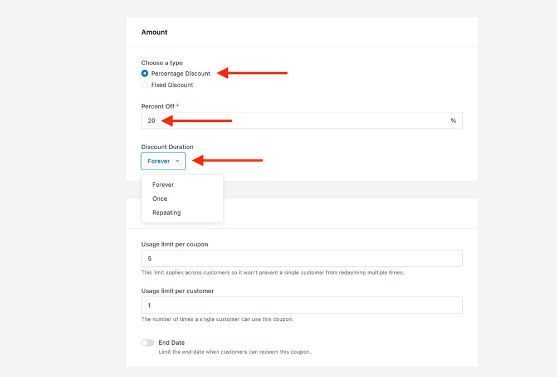The image size is (557, 377).
Task: Click the % symbol in Percent Off
Action: tap(453, 121)
